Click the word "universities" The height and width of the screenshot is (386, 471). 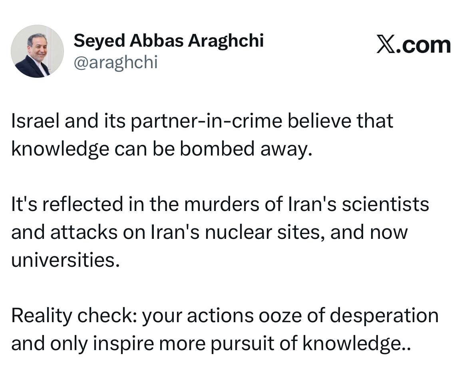[x=65, y=260]
